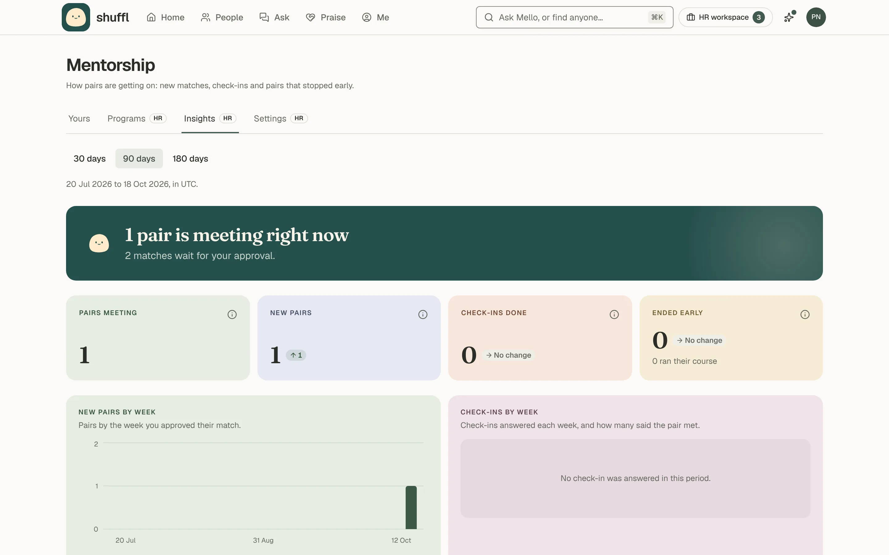Click the up 1 change badge in New Pairs
The width and height of the screenshot is (889, 555).
click(x=296, y=355)
